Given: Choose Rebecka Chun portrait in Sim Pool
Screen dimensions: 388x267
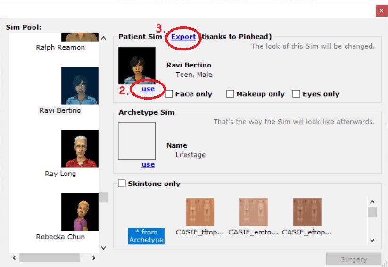Looking at the screenshot, I should [x=80, y=212].
